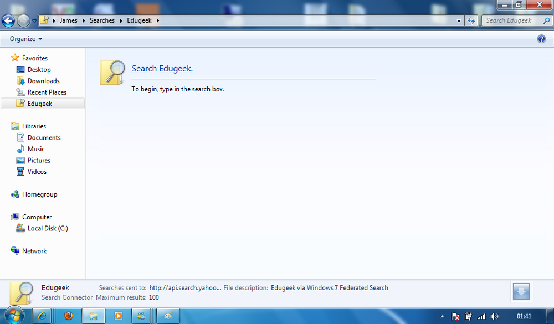Click the magnifier in search box
The height and width of the screenshot is (324, 554).
coord(546,20)
